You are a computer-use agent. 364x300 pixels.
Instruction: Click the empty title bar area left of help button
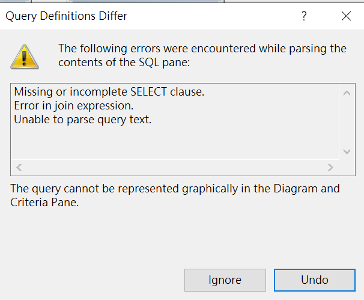[x=210, y=17]
